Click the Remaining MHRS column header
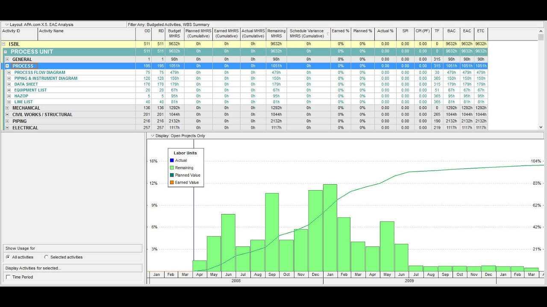This screenshot has width=547, height=307. (276, 34)
